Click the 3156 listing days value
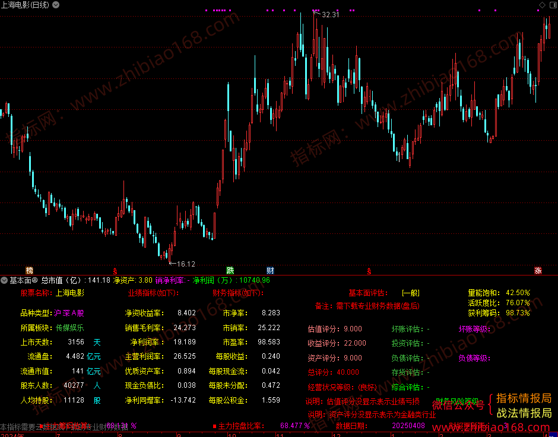Image resolution: width=558 pixels, height=437 pixels. point(76,342)
